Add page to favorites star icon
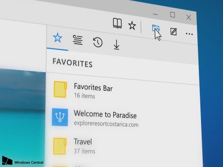The height and width of the screenshot is (167, 223). coord(132,25)
